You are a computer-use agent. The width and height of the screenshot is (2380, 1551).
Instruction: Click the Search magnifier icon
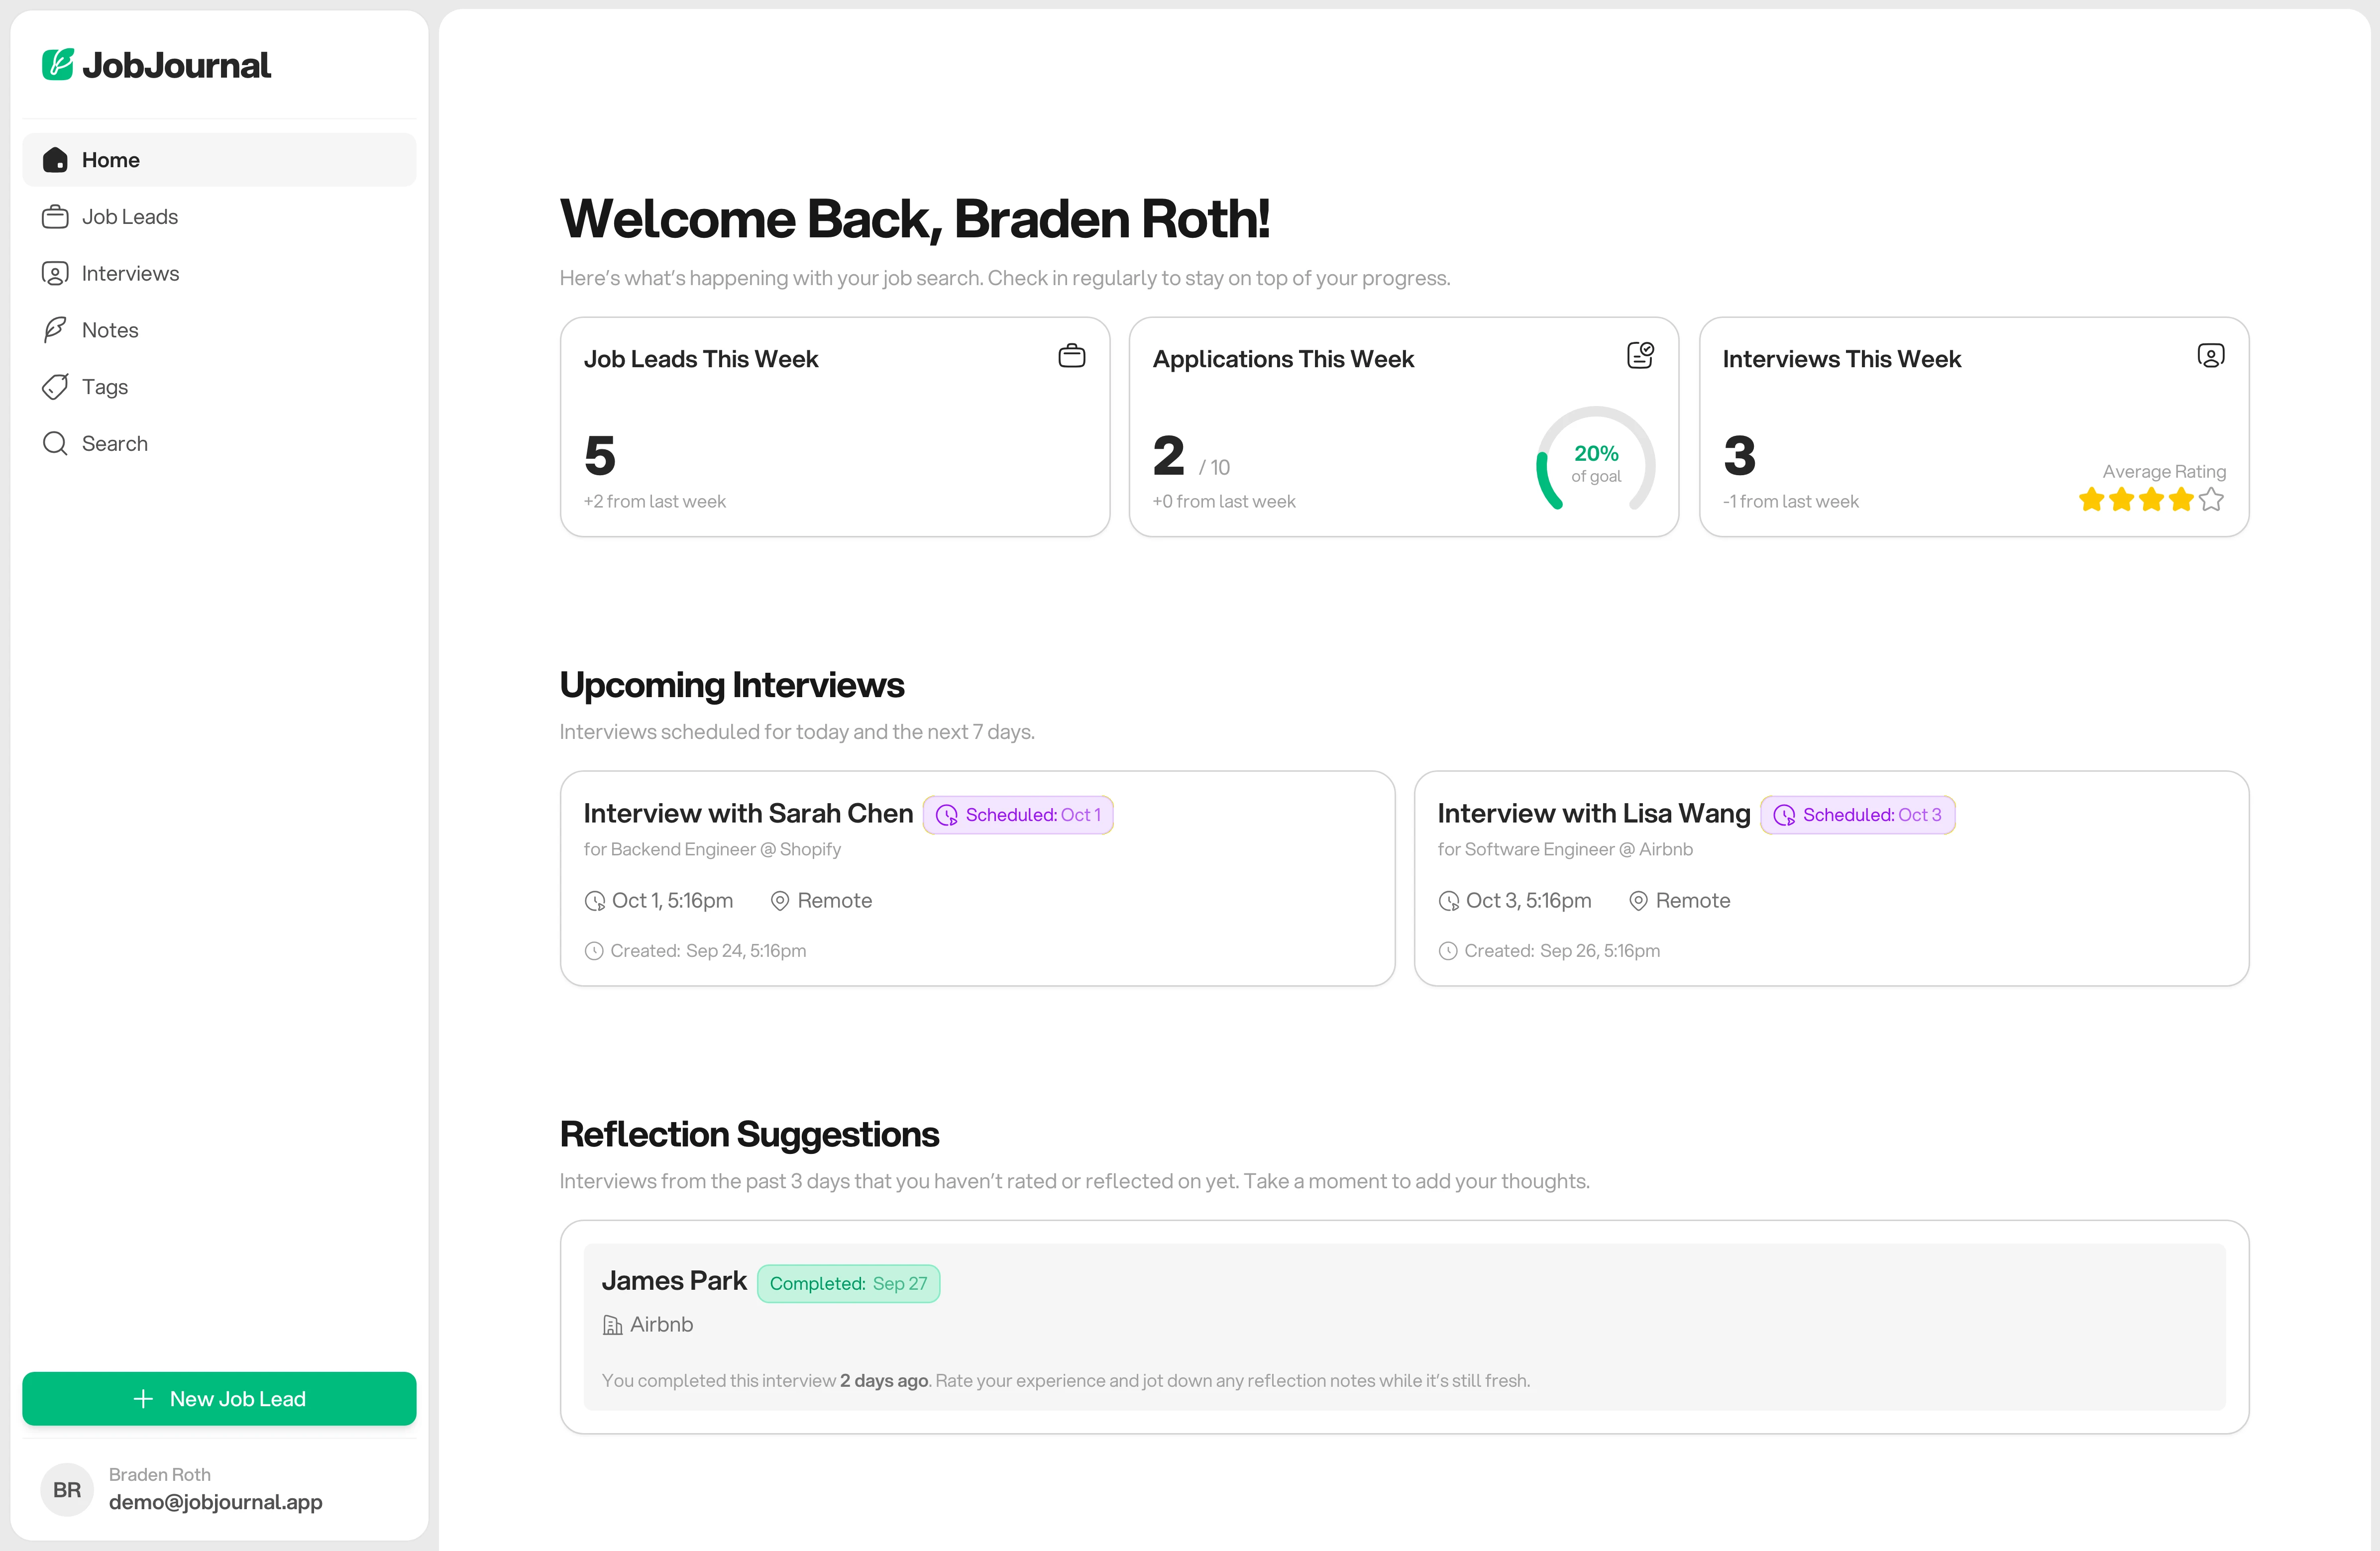click(55, 444)
